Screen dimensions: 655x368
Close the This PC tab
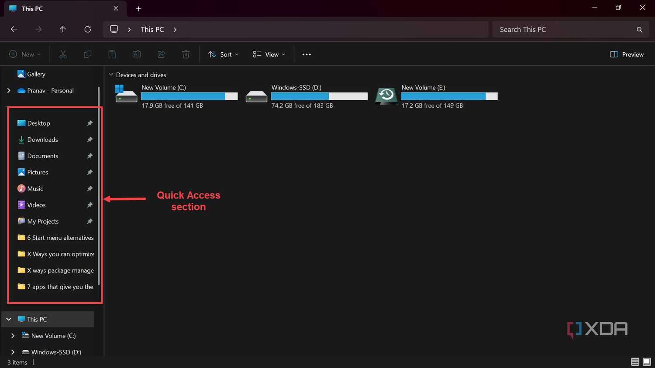click(x=116, y=8)
